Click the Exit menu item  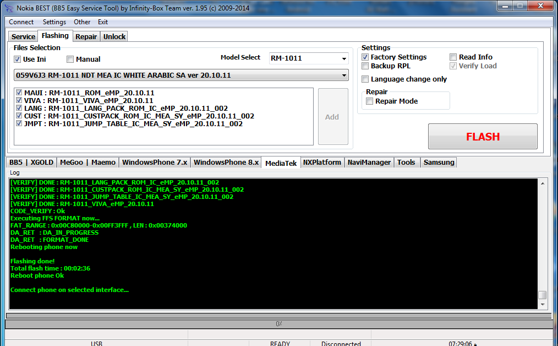coord(103,22)
